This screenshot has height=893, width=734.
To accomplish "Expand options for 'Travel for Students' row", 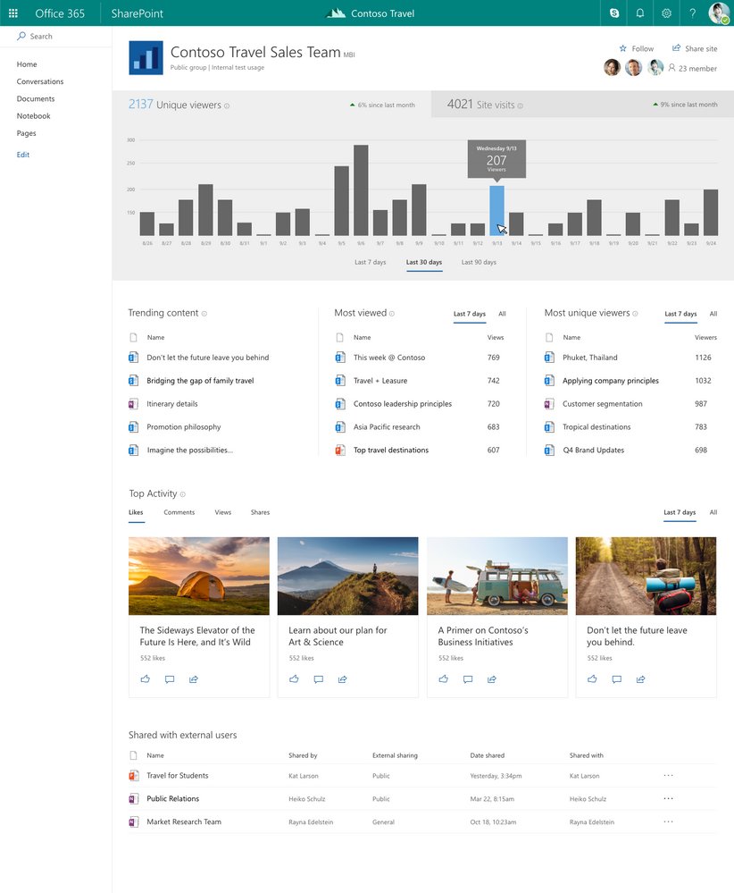I will click(668, 775).
